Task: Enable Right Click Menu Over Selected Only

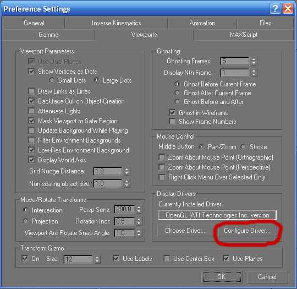Action: (x=162, y=177)
